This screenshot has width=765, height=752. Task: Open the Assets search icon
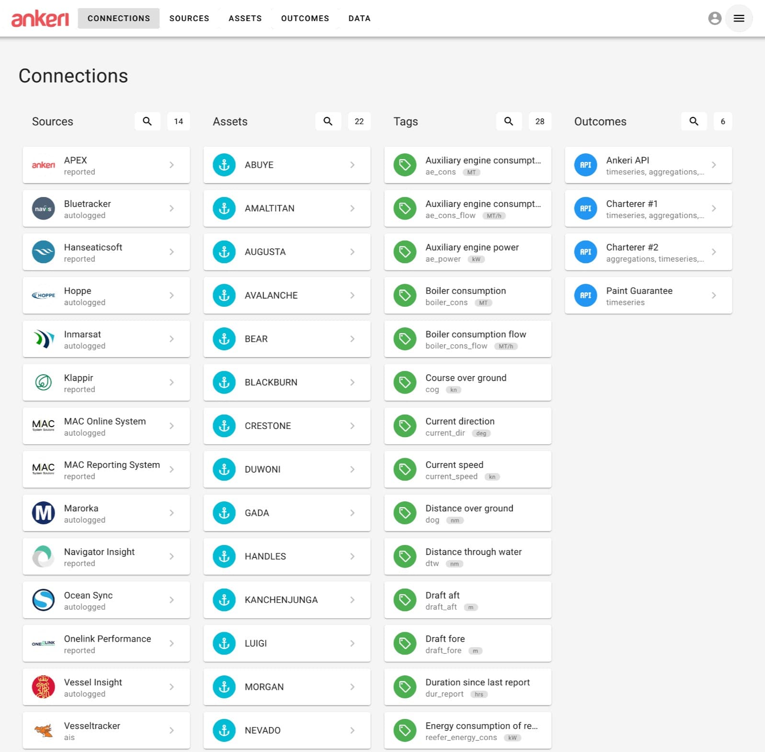tap(328, 121)
